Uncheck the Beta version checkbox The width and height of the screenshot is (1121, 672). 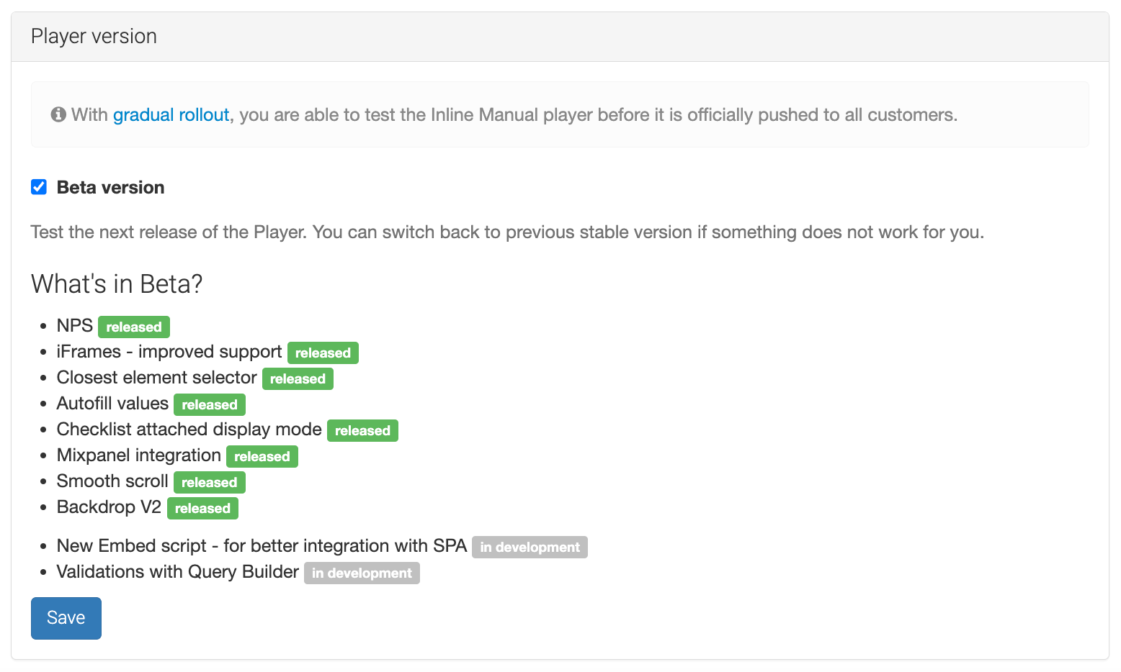click(39, 187)
